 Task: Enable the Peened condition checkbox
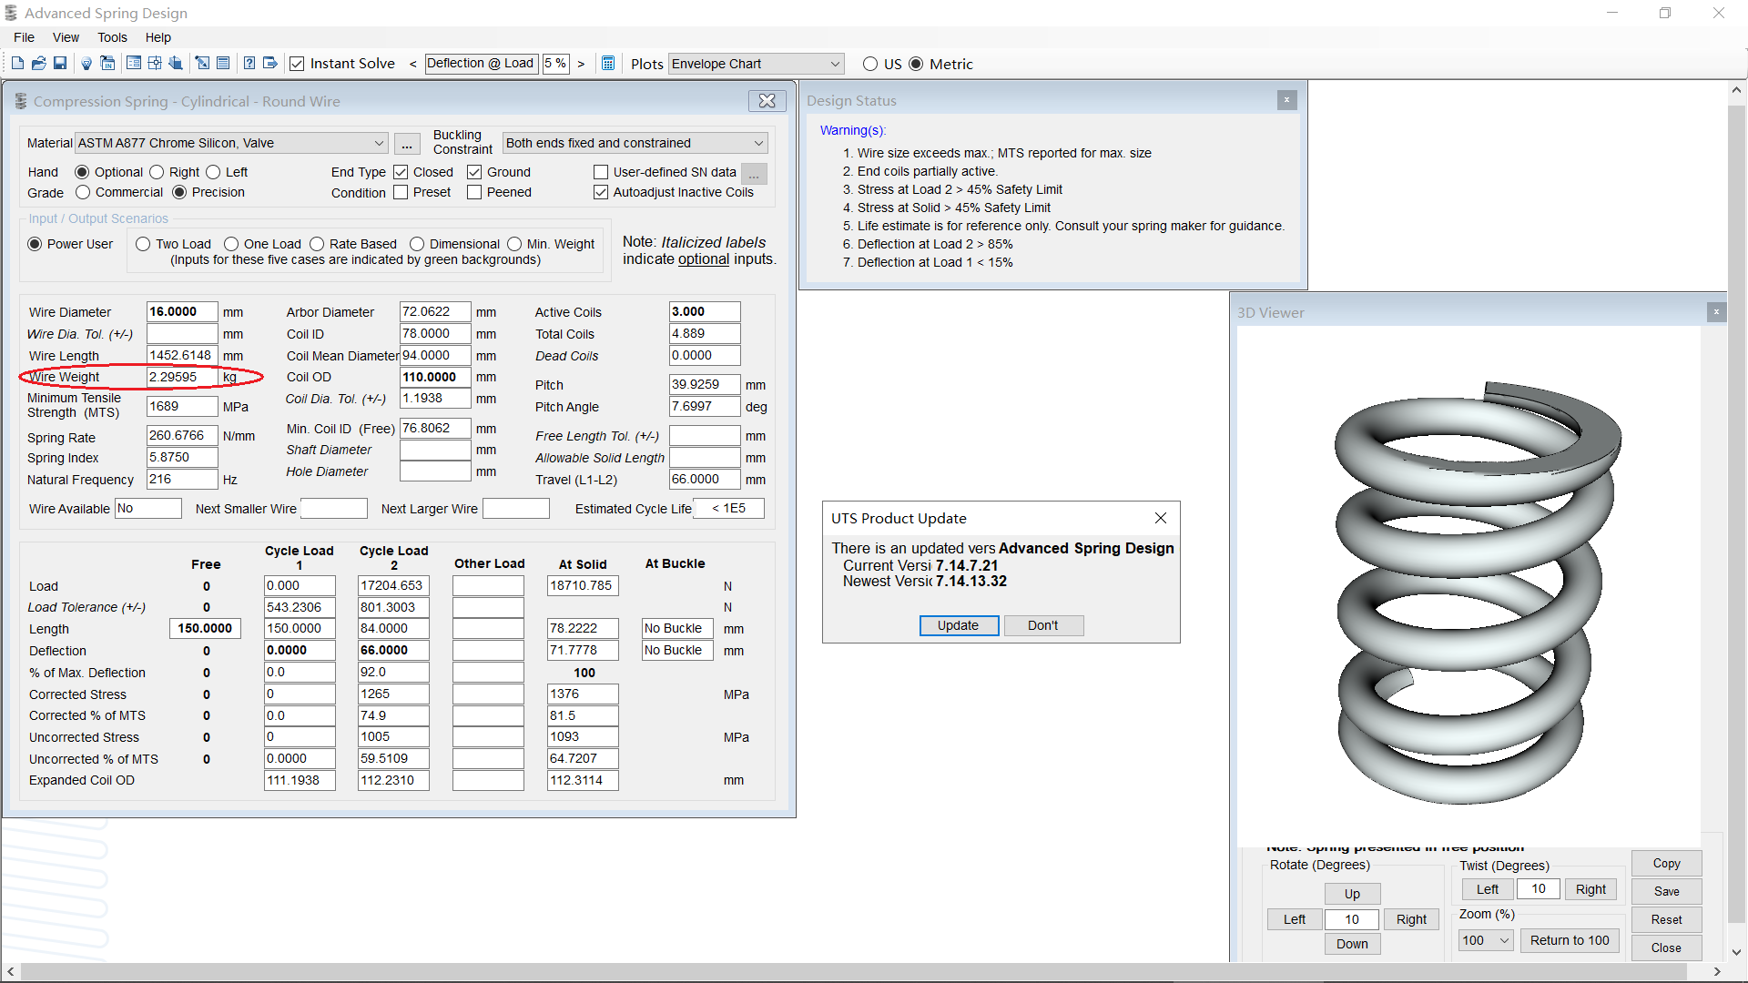474,192
